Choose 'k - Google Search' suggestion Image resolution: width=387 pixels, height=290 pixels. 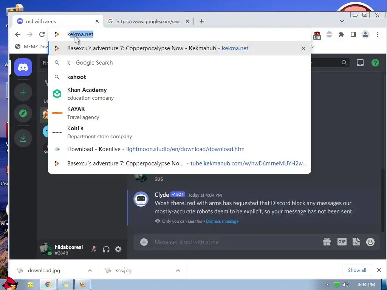point(180,63)
